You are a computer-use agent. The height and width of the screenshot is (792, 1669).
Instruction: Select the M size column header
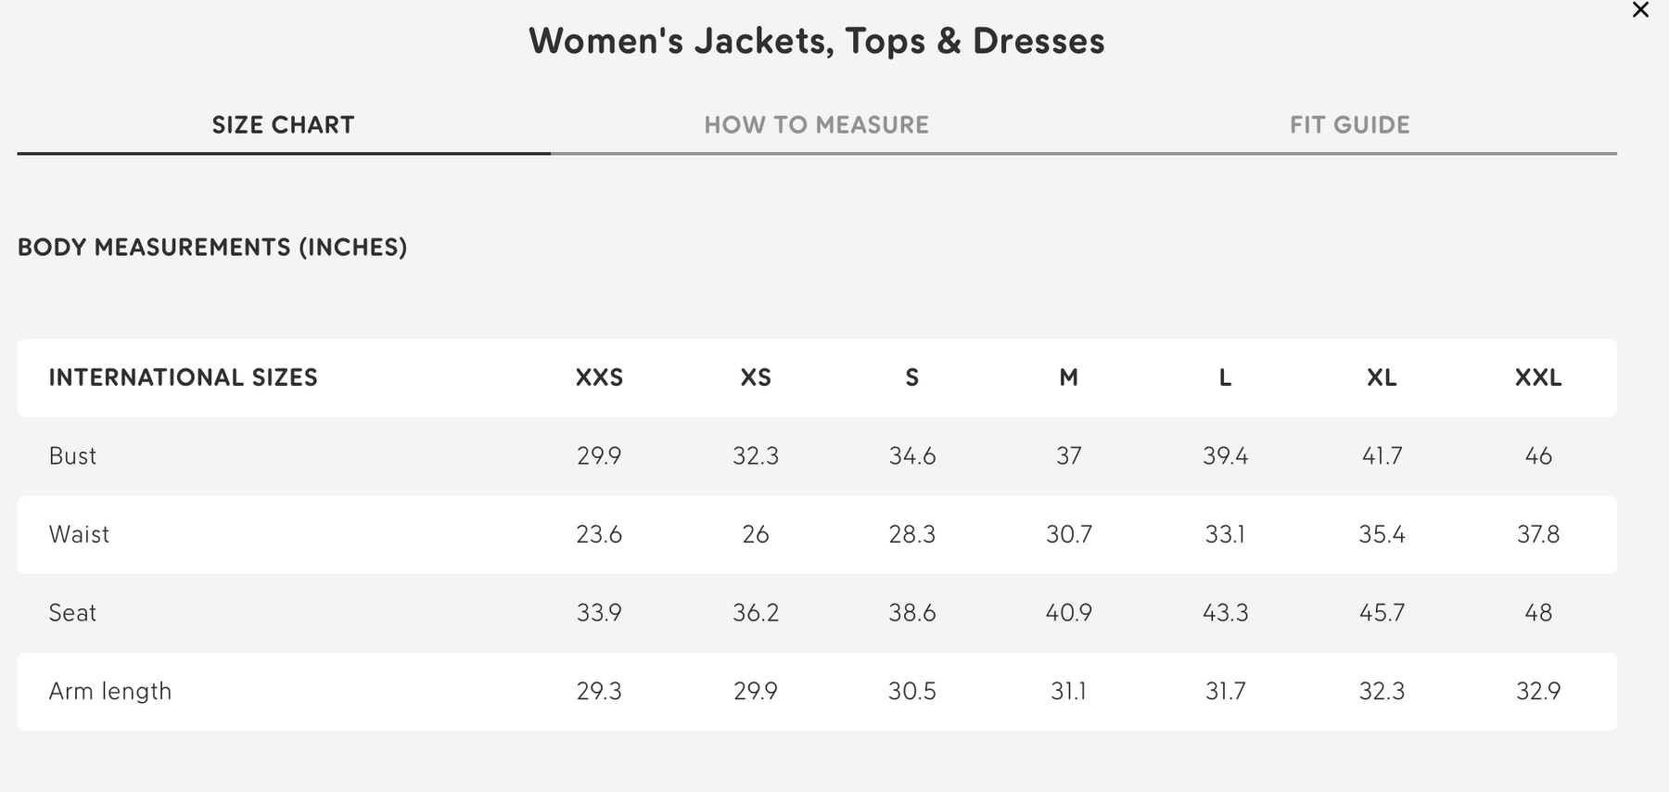(1068, 377)
